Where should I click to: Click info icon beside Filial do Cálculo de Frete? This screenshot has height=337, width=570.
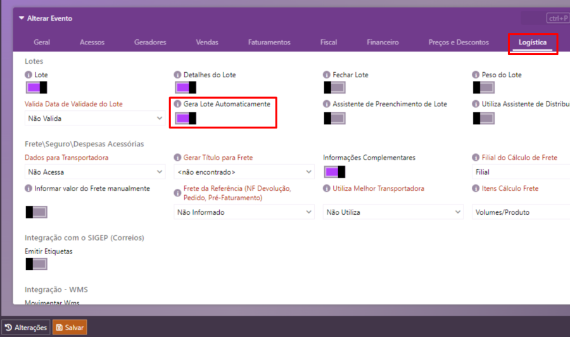476,157
